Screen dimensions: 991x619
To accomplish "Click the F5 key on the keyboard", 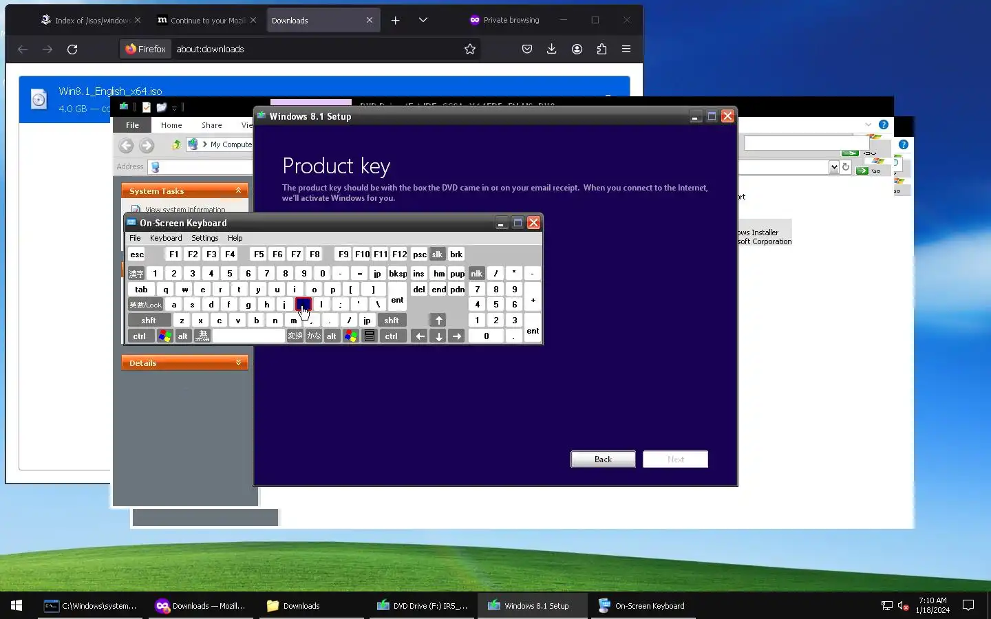I will 259,254.
